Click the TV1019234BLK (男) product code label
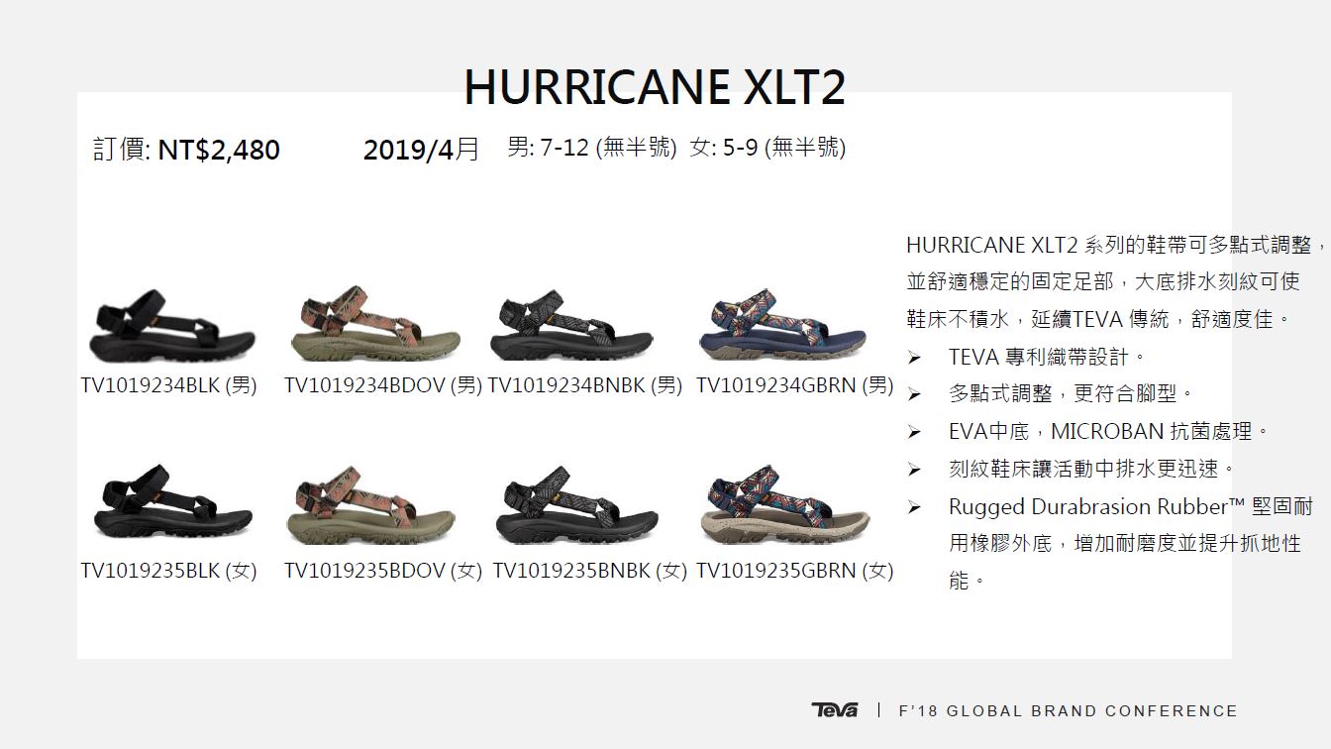Viewport: 1331px width, 749px height. [x=169, y=385]
